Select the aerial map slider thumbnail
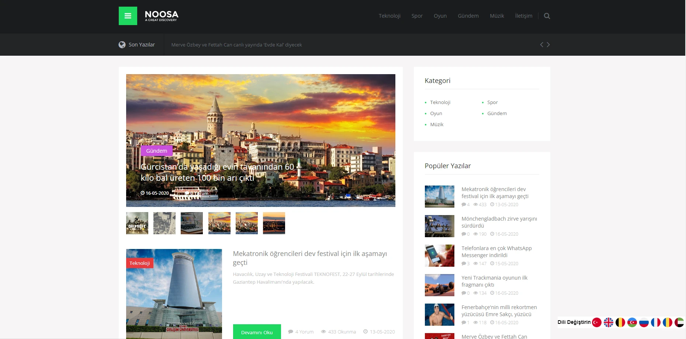The width and height of the screenshot is (686, 339). [x=164, y=223]
